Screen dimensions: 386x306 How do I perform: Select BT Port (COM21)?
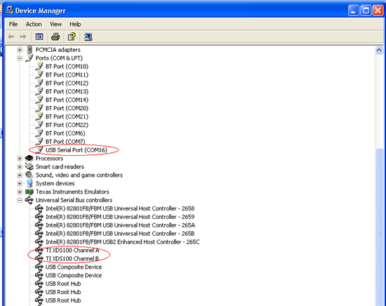67,117
